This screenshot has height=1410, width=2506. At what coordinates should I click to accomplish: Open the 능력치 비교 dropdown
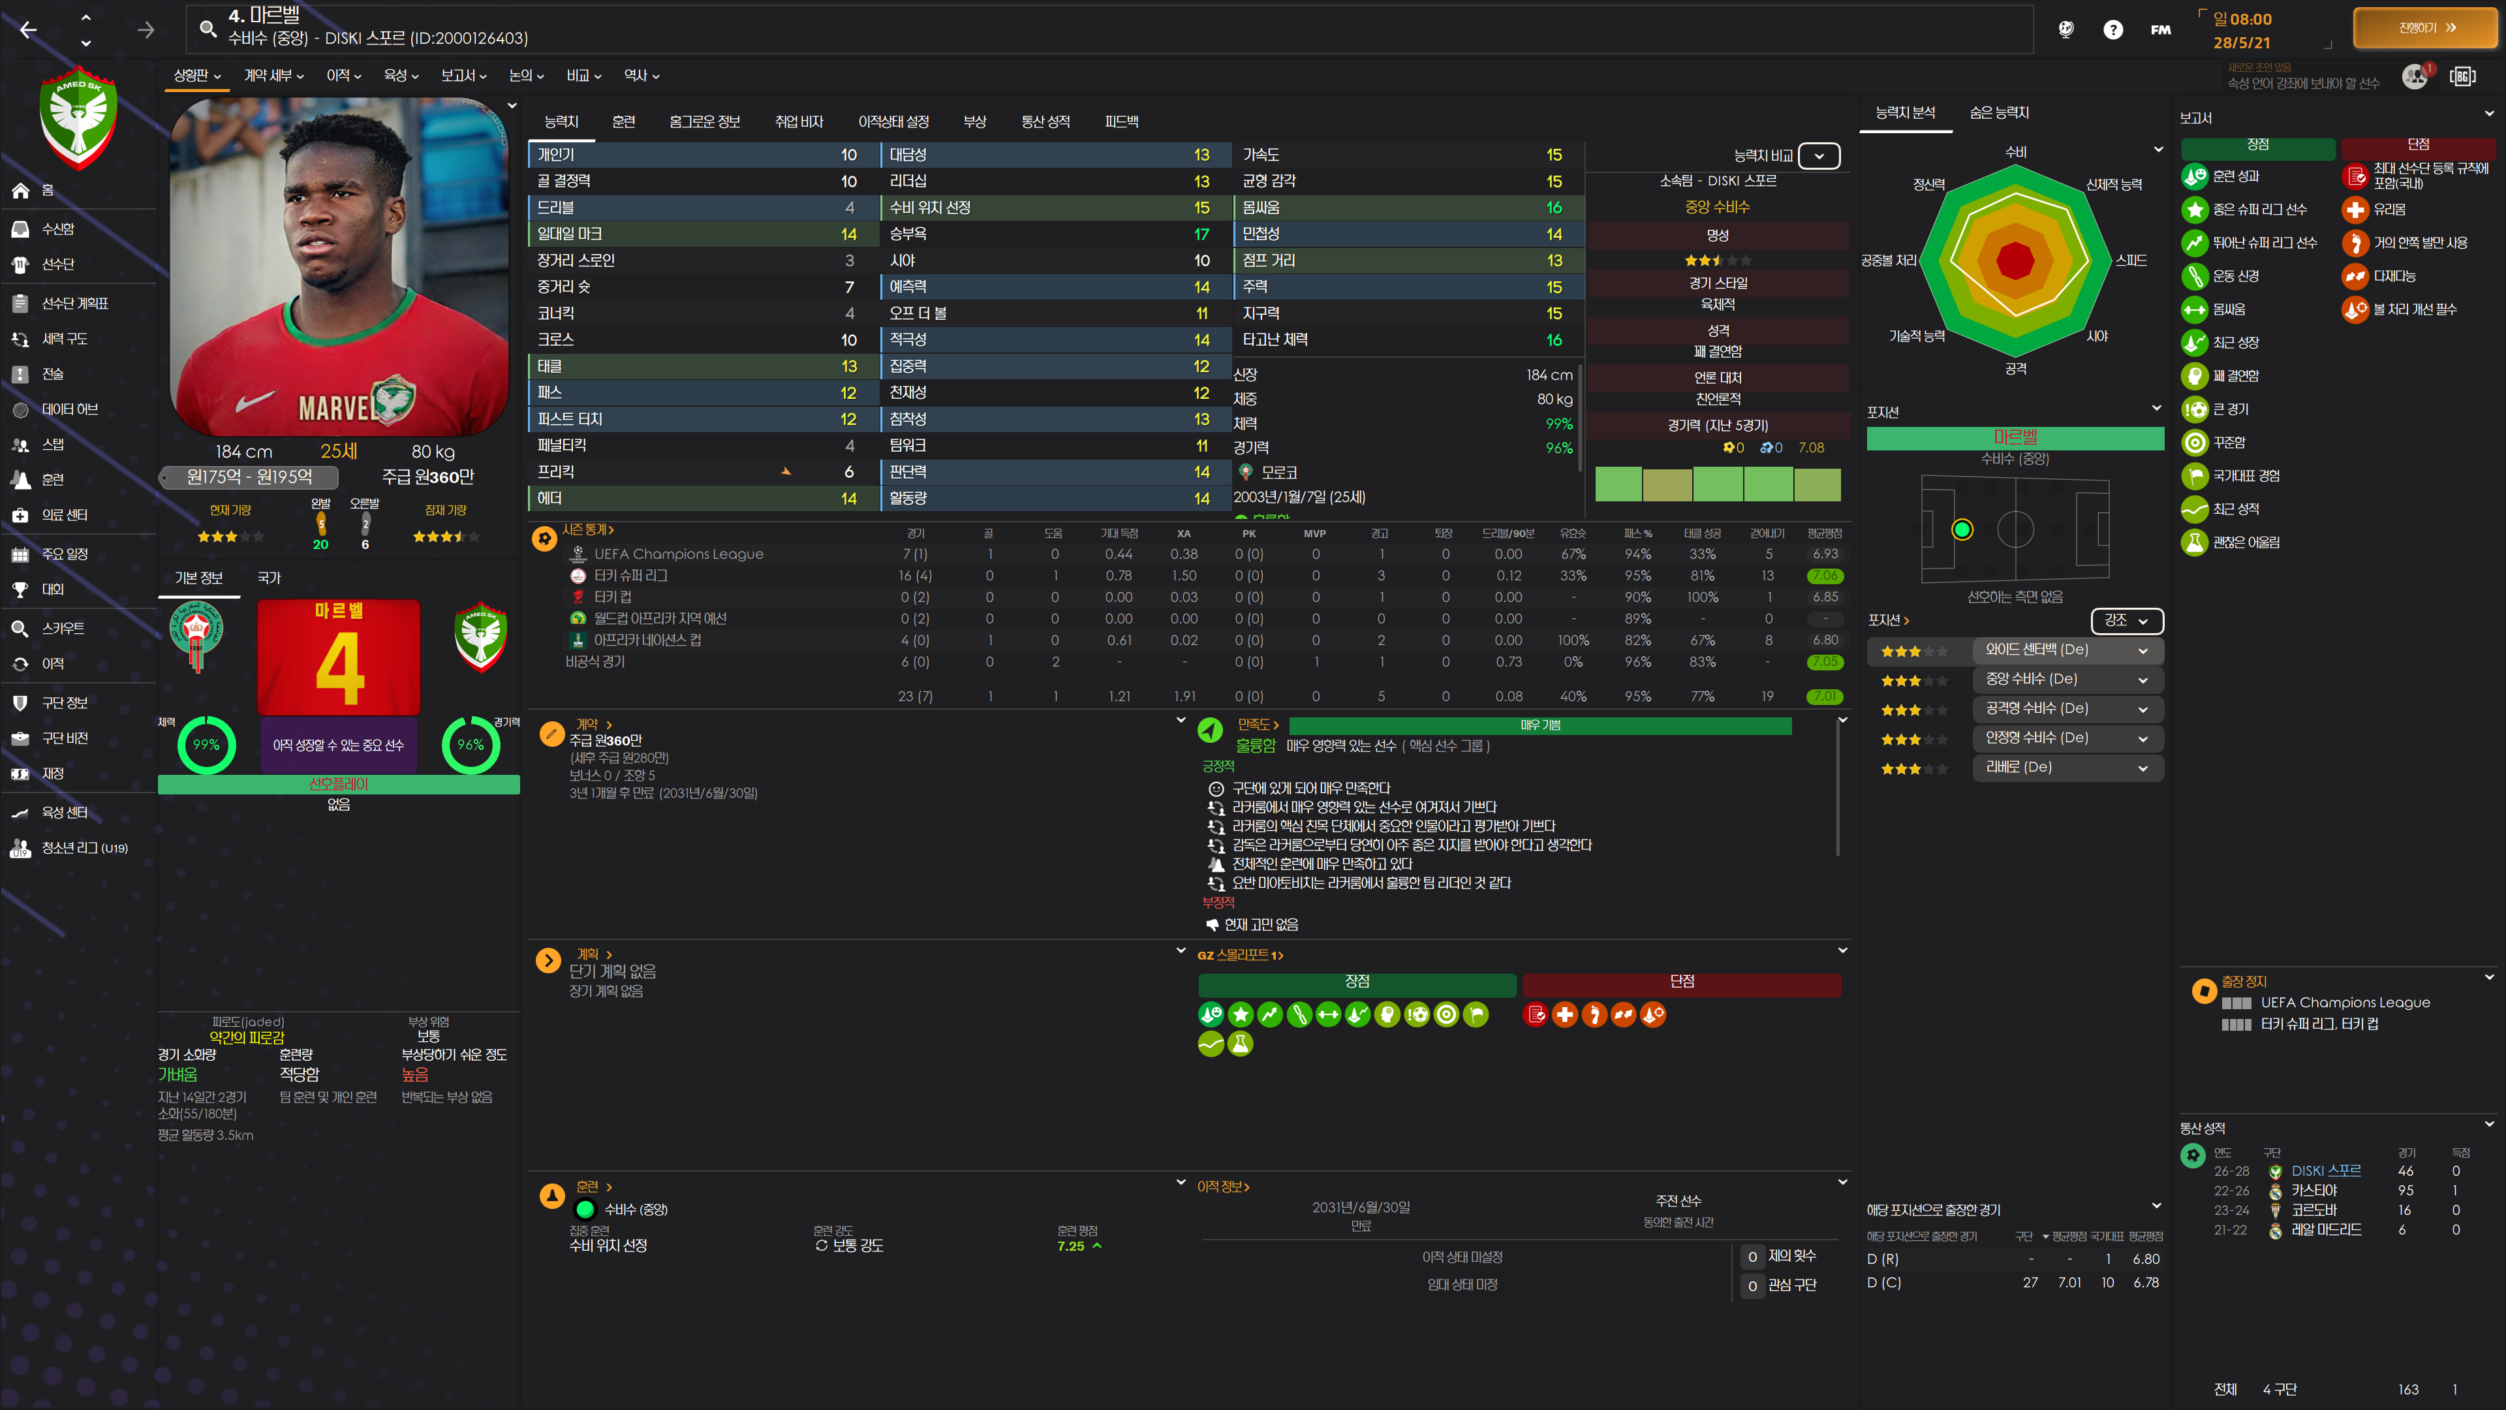[x=1818, y=156]
